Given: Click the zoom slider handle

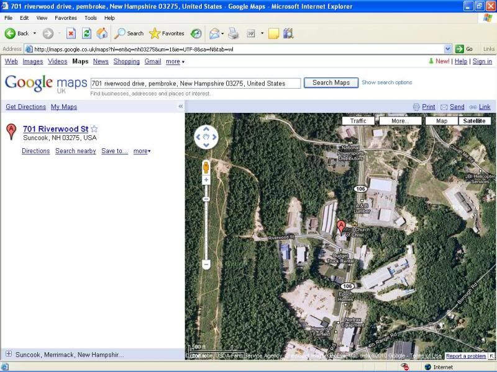Looking at the screenshot, I should tap(206, 199).
